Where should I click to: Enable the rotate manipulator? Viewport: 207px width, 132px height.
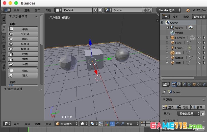(x=117, y=124)
